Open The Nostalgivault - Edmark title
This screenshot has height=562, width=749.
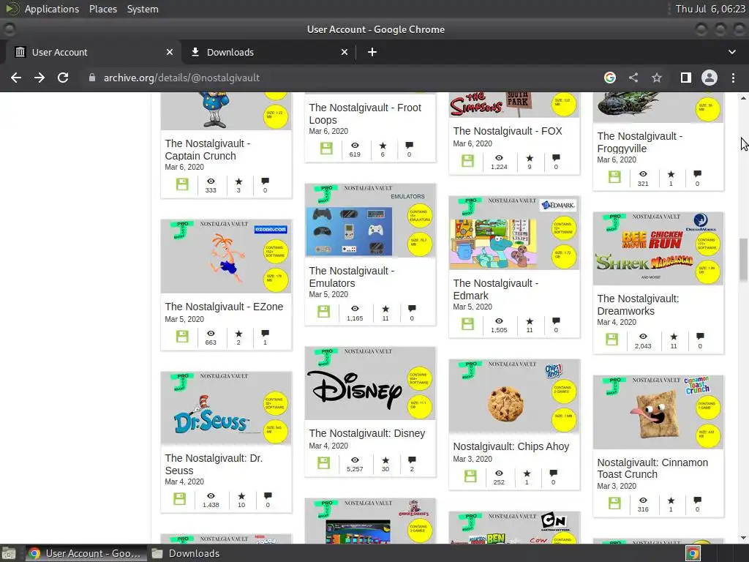pos(495,289)
